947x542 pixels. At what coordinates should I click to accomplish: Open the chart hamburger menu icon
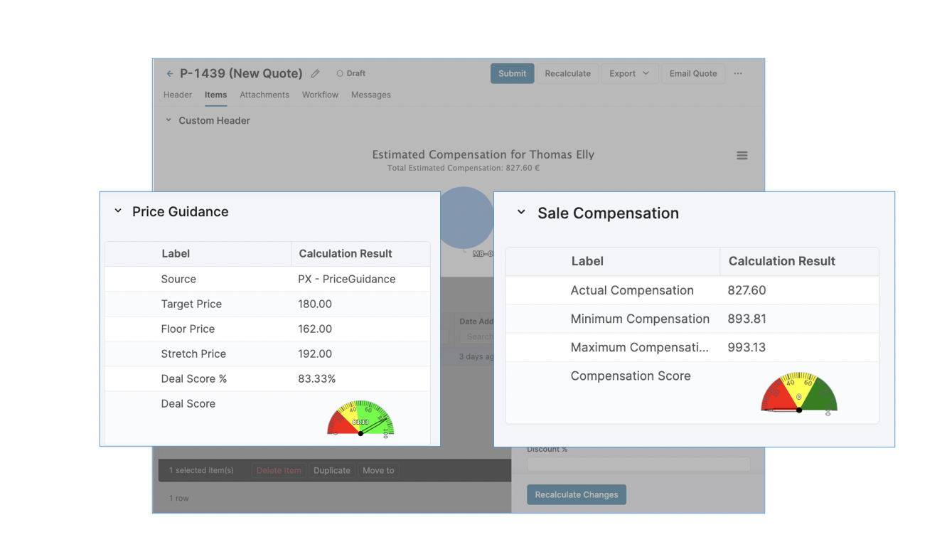click(742, 156)
